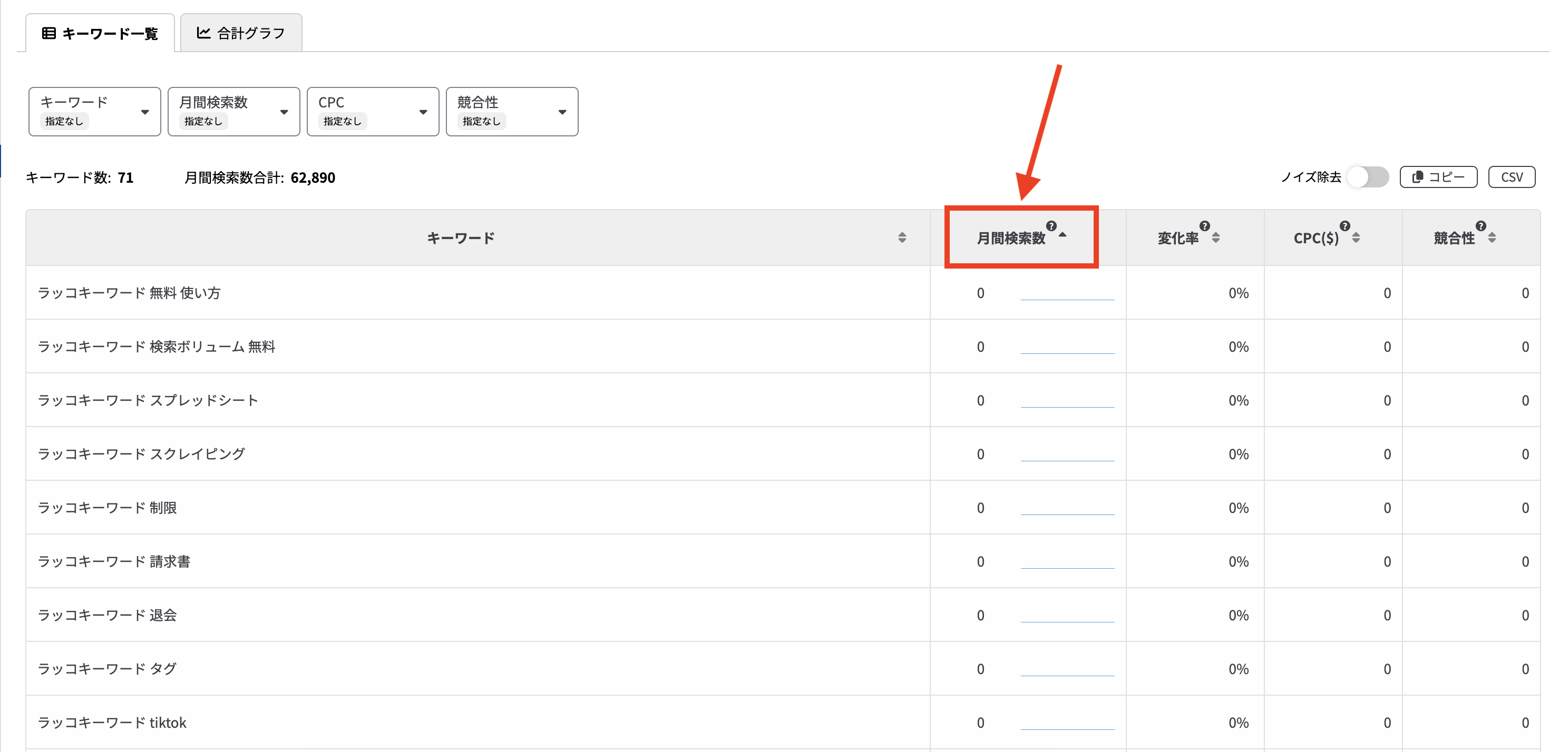Image resolution: width=1559 pixels, height=752 pixels.
Task: Click the キーワード column header text
Action: pos(461,238)
